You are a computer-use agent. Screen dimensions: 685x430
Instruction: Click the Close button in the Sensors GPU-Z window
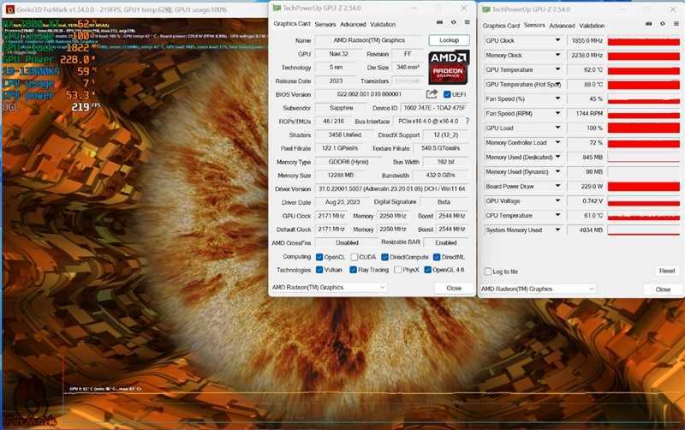click(x=663, y=290)
